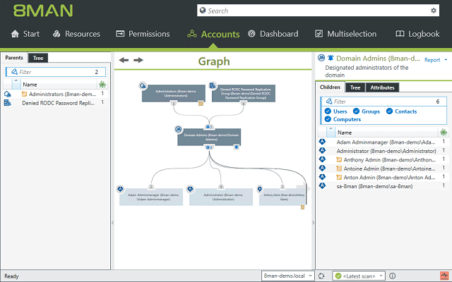
Task: Open Report dropdown arrow
Action: coord(446,60)
